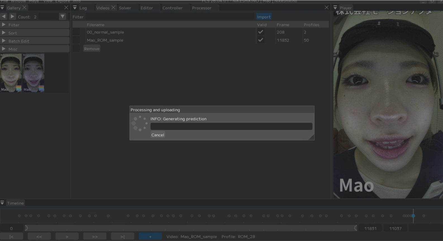Open the Count dropdown arrow in Gallery
This screenshot has height=241, width=443.
pos(63,17)
